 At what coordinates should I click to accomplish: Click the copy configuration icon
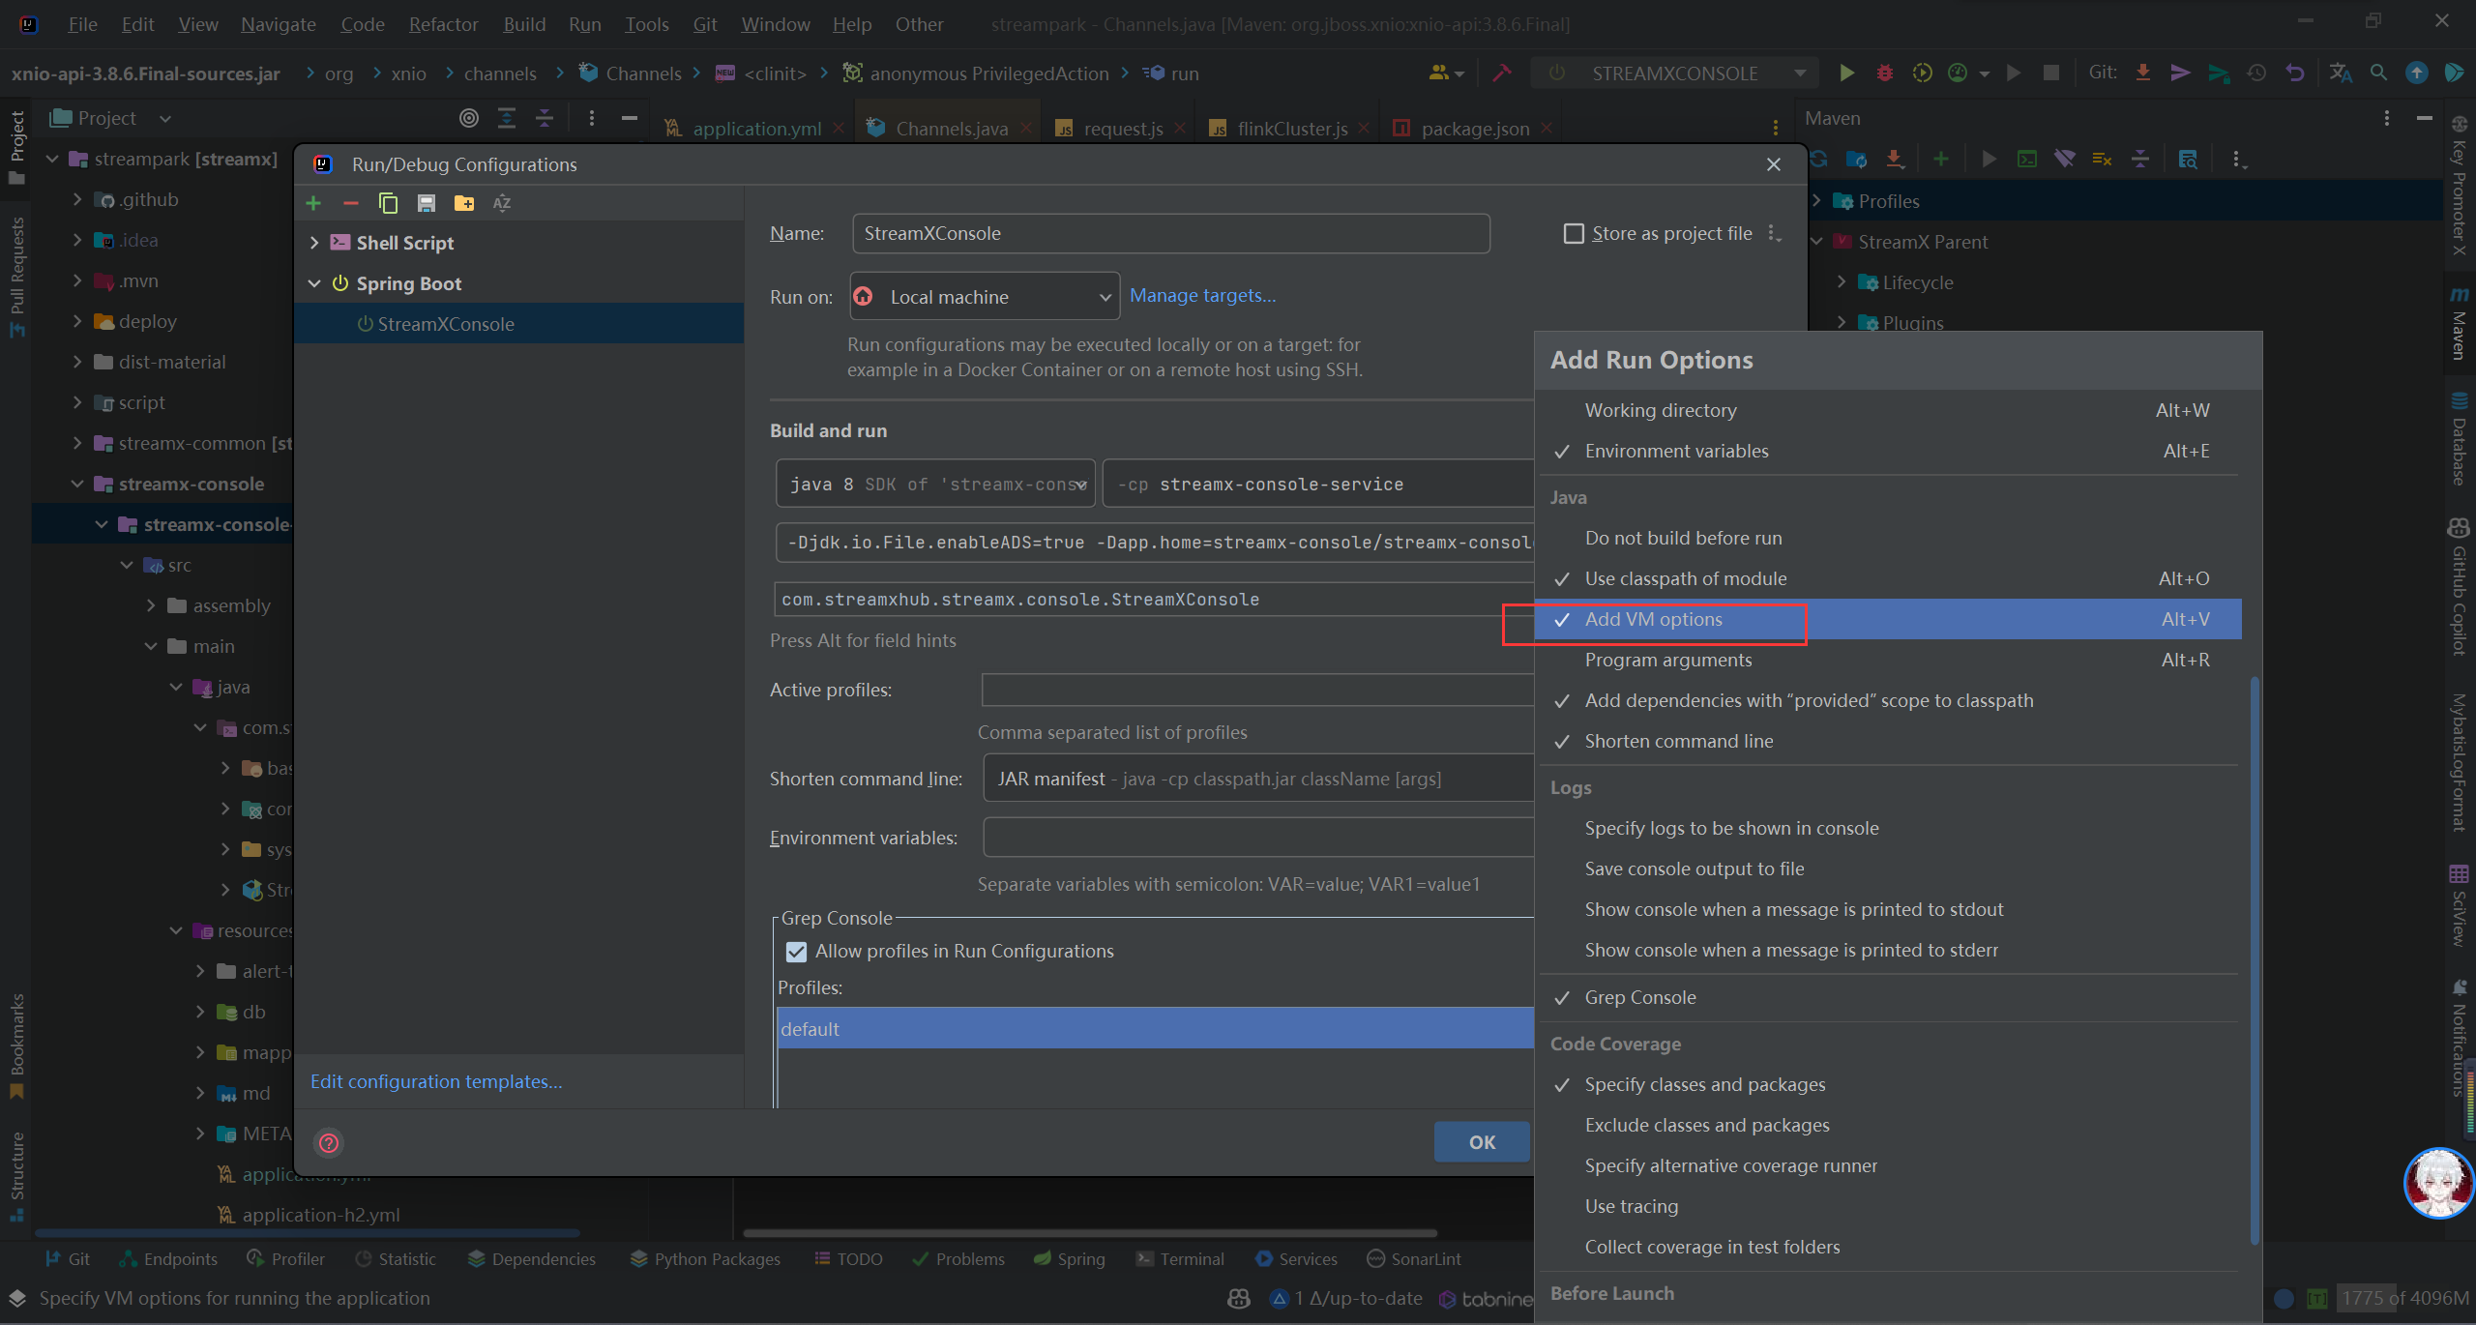[388, 203]
